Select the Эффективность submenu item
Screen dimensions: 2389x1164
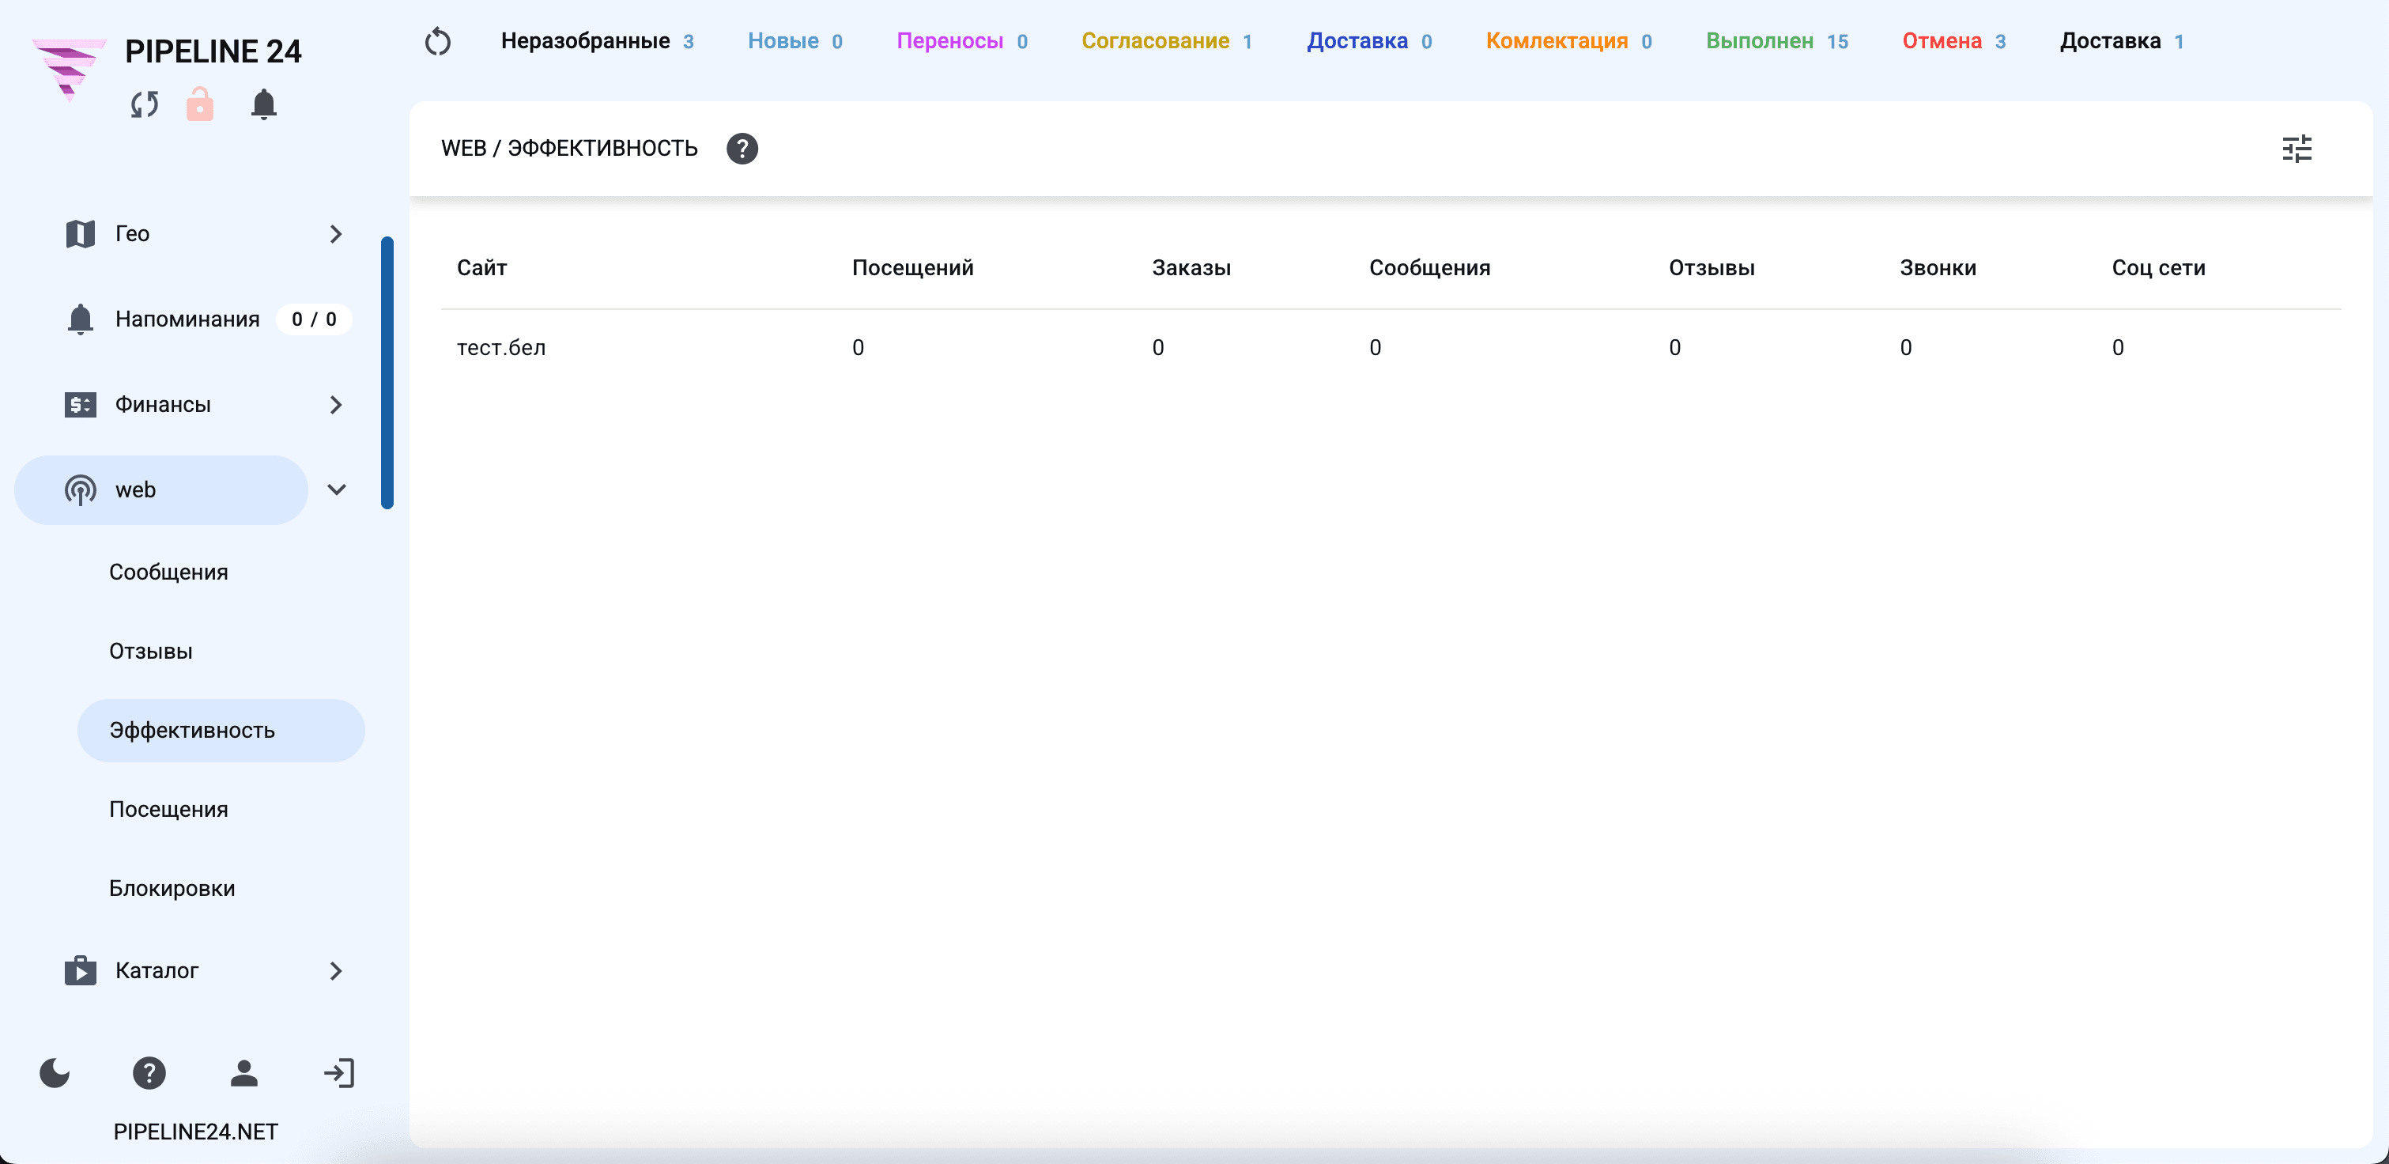coord(221,730)
